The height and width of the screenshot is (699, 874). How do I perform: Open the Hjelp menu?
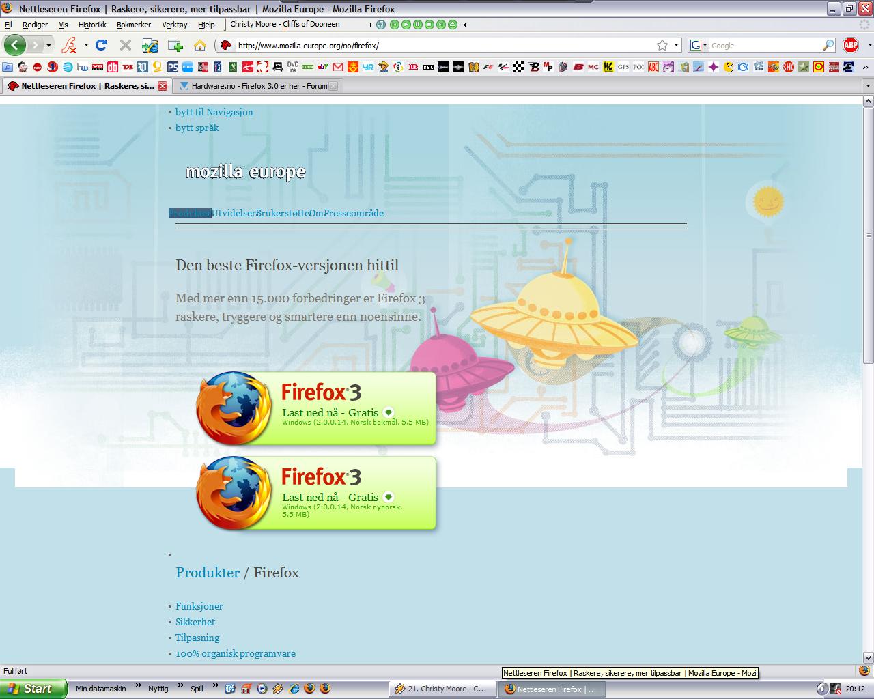coord(206,25)
